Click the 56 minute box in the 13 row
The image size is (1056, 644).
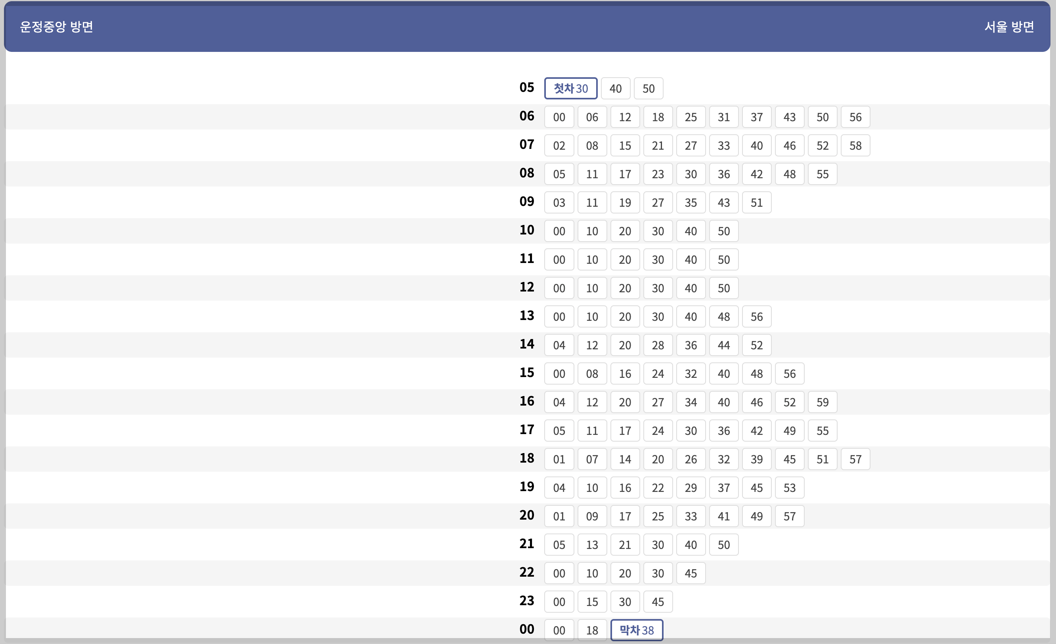pyautogui.click(x=757, y=317)
